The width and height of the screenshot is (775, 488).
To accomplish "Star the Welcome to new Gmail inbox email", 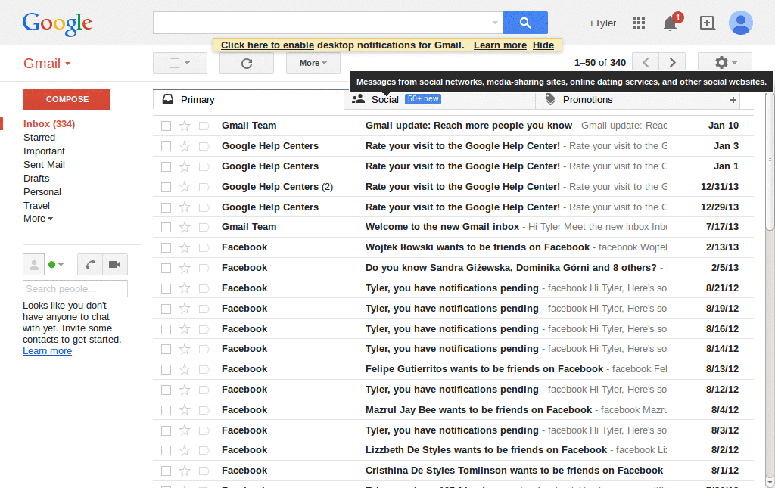I will 185,227.
